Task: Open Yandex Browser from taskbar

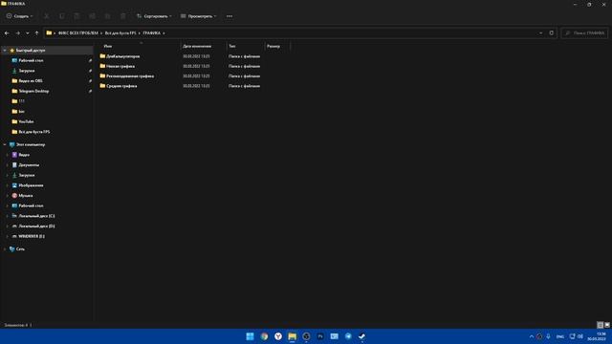Action: point(278,336)
